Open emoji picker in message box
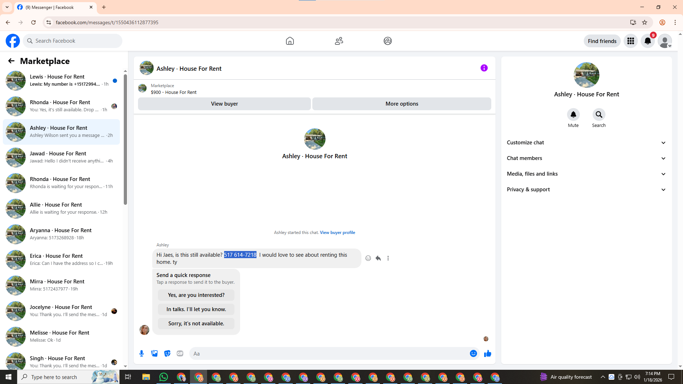The width and height of the screenshot is (683, 384). [x=473, y=353]
